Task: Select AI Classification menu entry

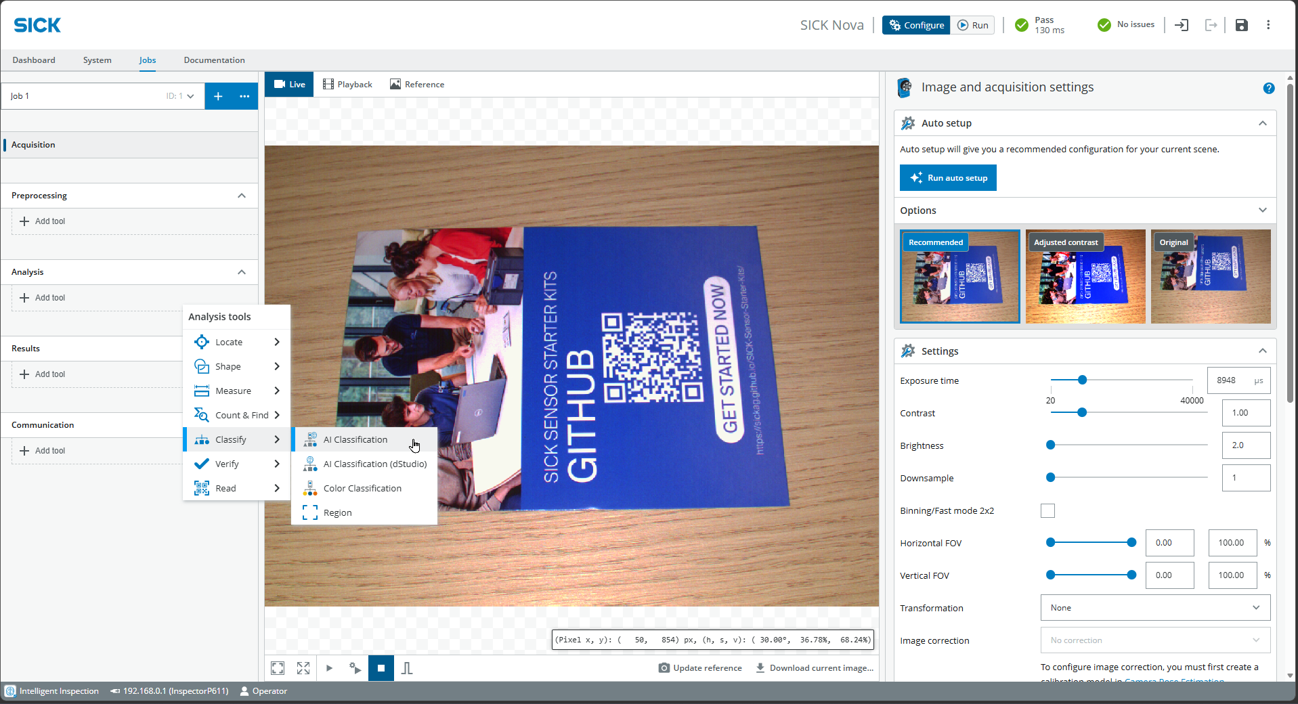Action: [364, 439]
